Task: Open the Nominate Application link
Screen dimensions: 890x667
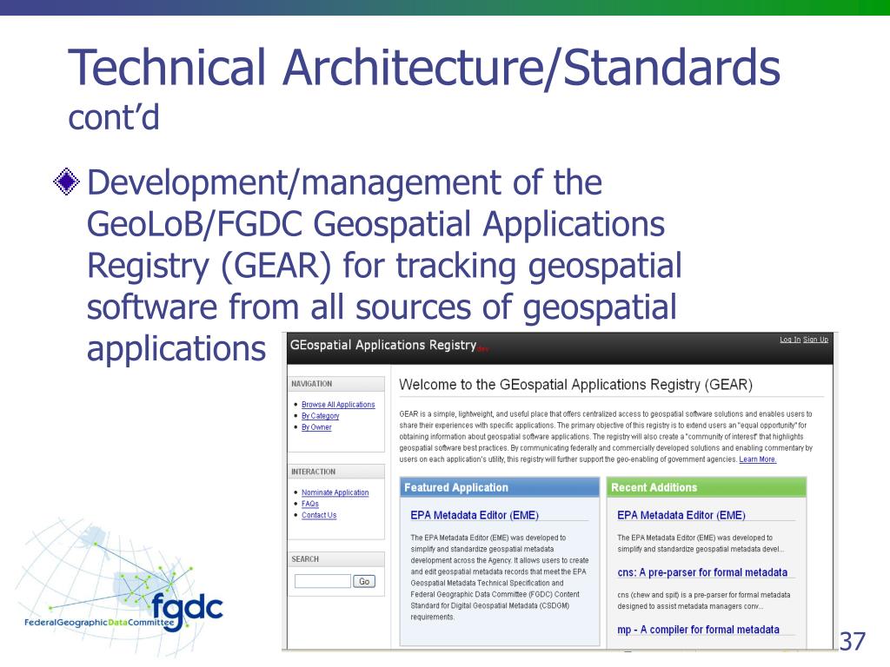Action: point(335,492)
